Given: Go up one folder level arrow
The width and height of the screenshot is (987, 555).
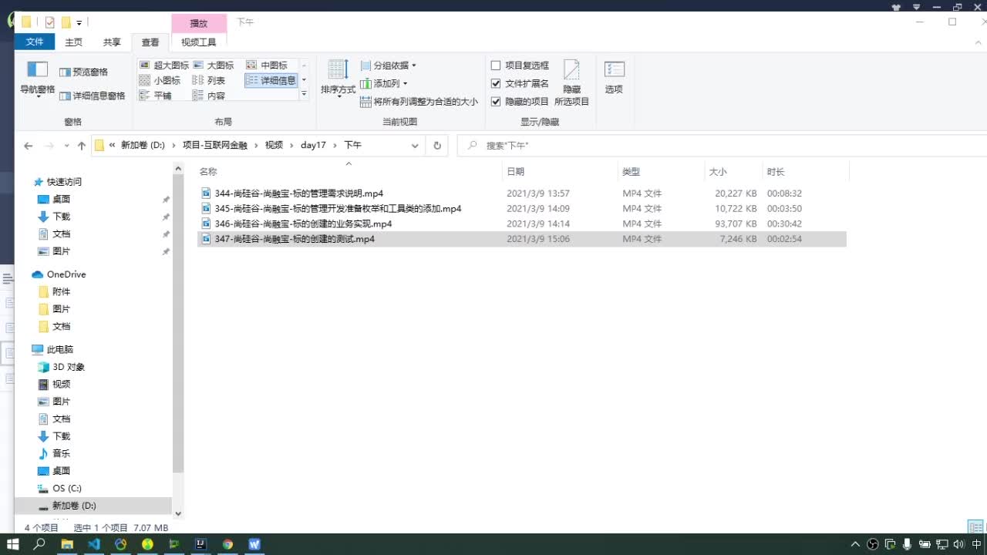Looking at the screenshot, I should [x=82, y=146].
